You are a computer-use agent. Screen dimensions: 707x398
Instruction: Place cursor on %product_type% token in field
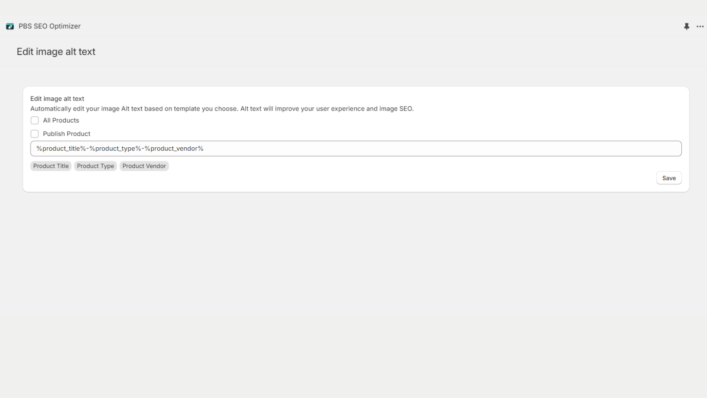pos(115,149)
